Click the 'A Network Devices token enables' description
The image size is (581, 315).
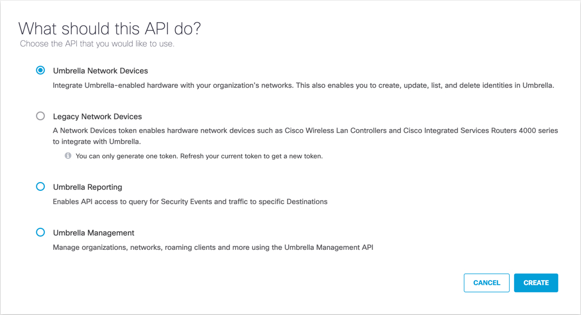pyautogui.click(x=305, y=136)
